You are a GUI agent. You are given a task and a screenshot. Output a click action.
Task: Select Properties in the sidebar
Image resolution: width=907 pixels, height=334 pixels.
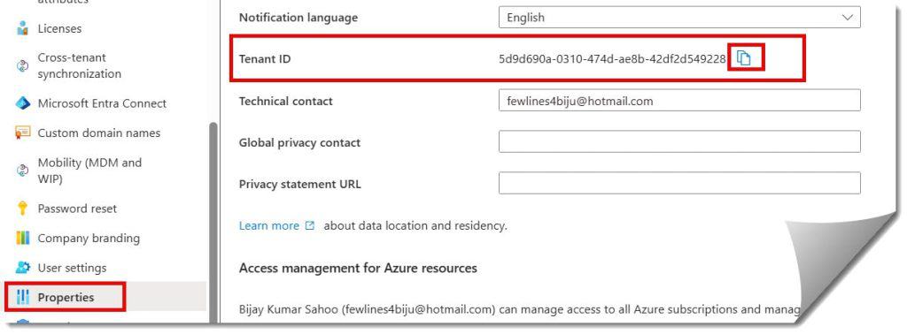click(x=66, y=297)
